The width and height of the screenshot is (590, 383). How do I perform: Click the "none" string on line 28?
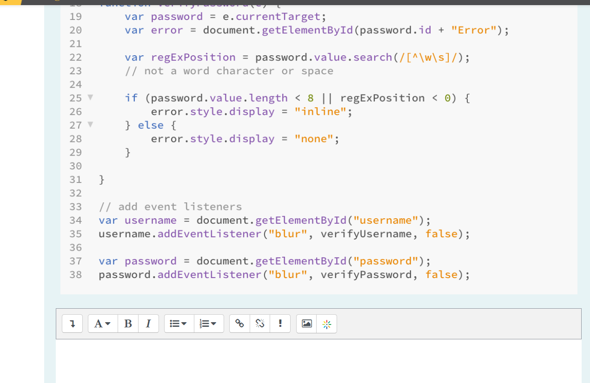314,139
